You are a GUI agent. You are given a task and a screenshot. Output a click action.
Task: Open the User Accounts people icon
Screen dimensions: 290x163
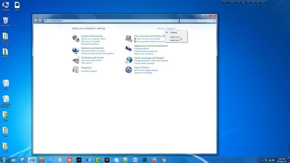pyautogui.click(x=129, y=38)
